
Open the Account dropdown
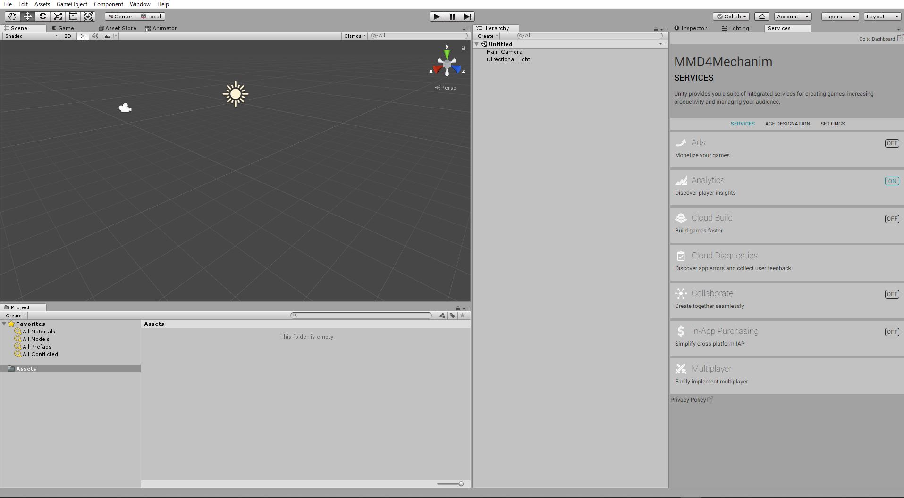pyautogui.click(x=793, y=17)
